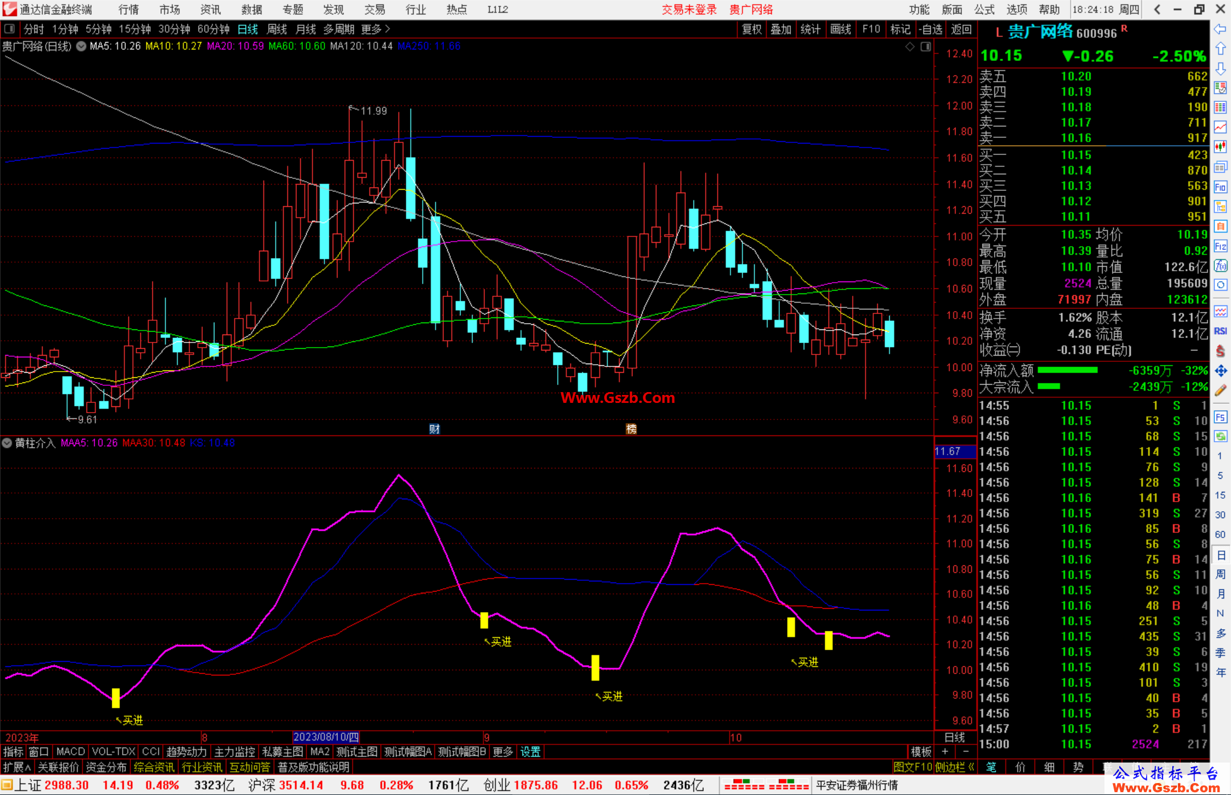Click the up arrow icon in right sidebar
Viewport: 1231px width, 795px height.
[x=1220, y=49]
